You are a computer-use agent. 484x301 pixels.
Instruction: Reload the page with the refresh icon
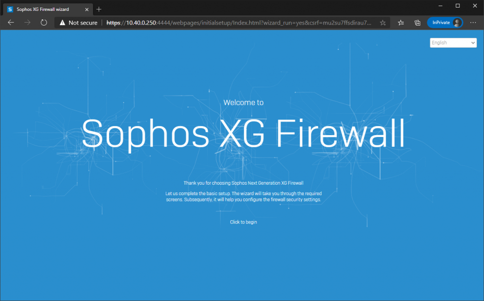[44, 23]
